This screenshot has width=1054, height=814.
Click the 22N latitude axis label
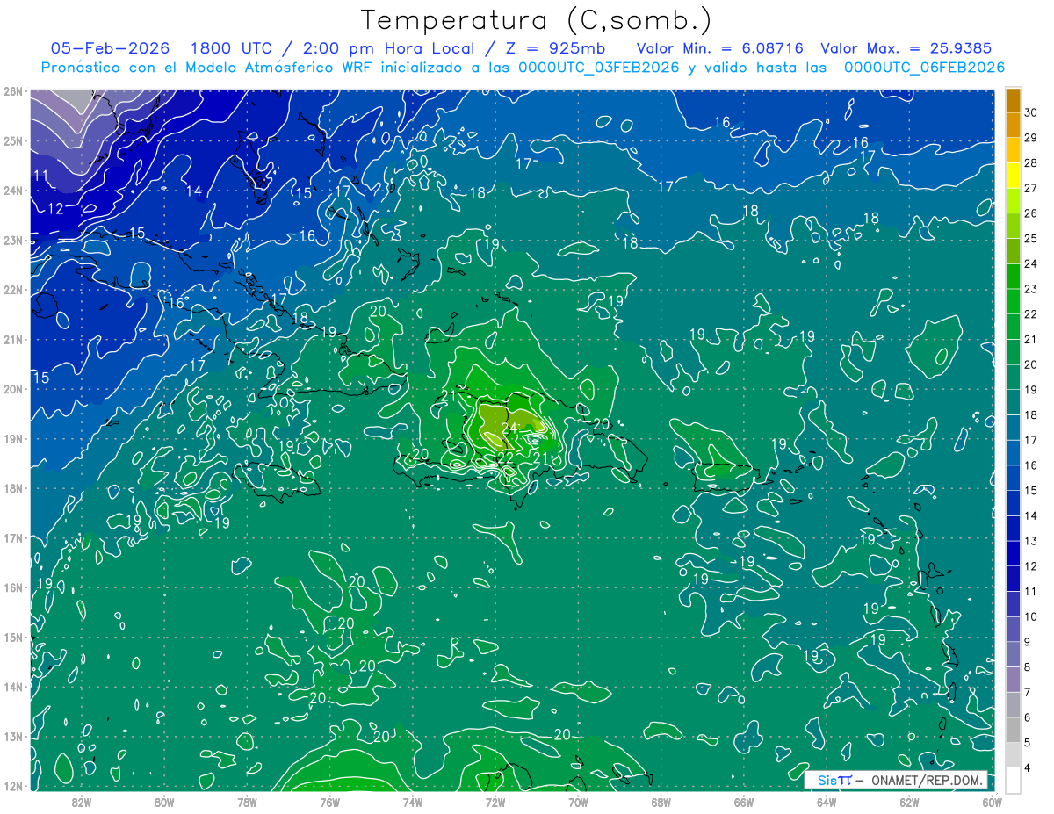click(x=12, y=289)
